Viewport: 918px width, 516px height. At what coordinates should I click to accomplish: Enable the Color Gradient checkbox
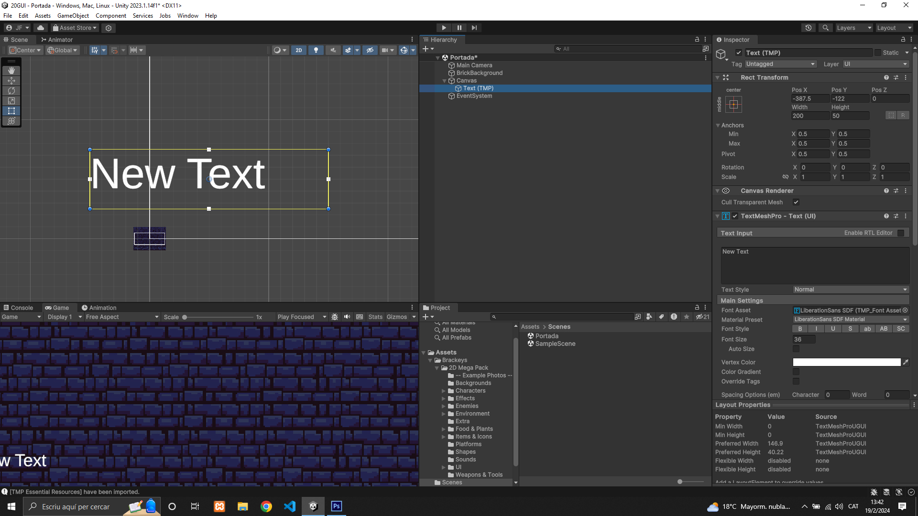point(796,372)
